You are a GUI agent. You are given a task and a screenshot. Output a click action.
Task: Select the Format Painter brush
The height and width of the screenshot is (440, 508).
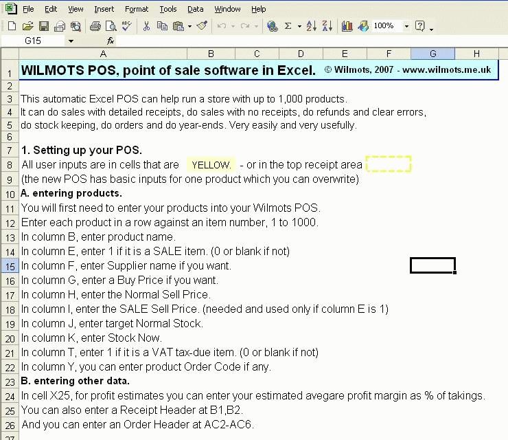pos(202,25)
